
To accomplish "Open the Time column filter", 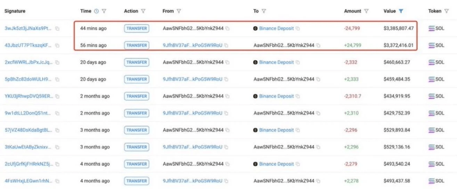I will coord(104,11).
